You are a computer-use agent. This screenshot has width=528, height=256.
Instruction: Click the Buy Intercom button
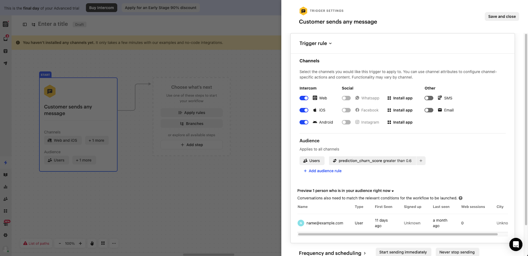101,8
